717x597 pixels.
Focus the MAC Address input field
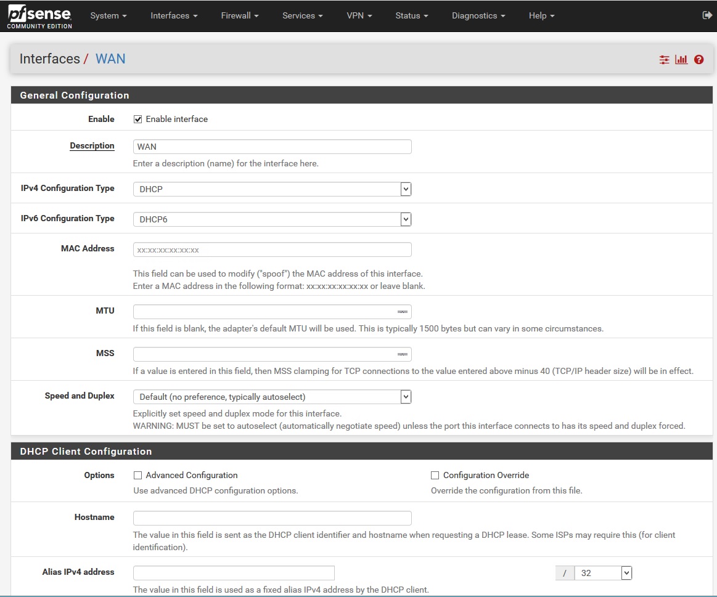pyautogui.click(x=272, y=250)
